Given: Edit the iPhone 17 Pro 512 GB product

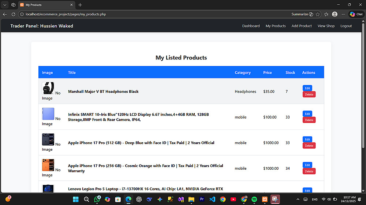Looking at the screenshot, I should pyautogui.click(x=307, y=139).
